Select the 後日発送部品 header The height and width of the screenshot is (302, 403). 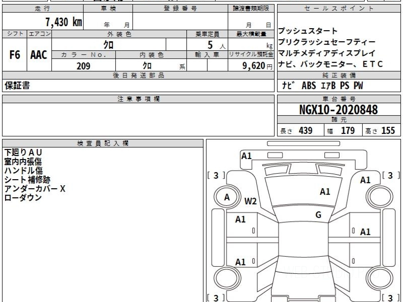138,75
